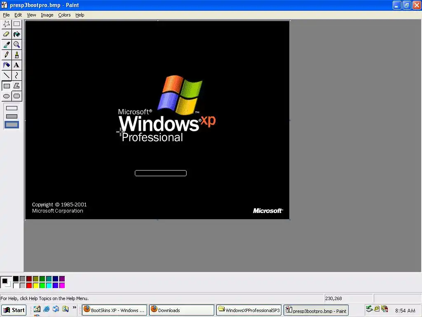The image size is (422, 317).
Task: Pick the navy blue color swatch
Action: (x=56, y=279)
